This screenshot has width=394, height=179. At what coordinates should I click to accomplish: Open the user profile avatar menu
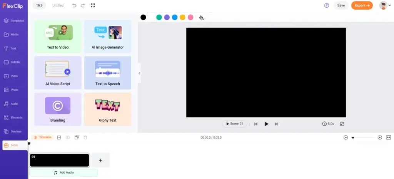[x=383, y=5]
